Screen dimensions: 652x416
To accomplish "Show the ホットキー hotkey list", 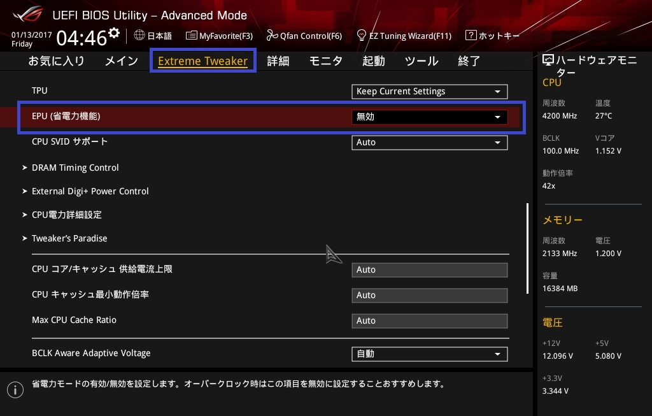I will pos(492,36).
